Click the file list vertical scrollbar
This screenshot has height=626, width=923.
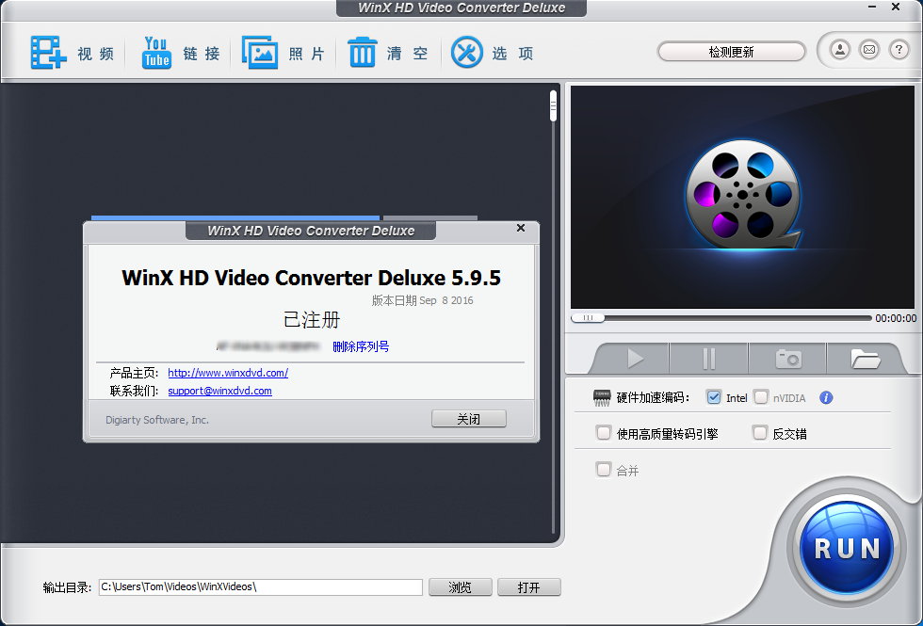(x=554, y=312)
